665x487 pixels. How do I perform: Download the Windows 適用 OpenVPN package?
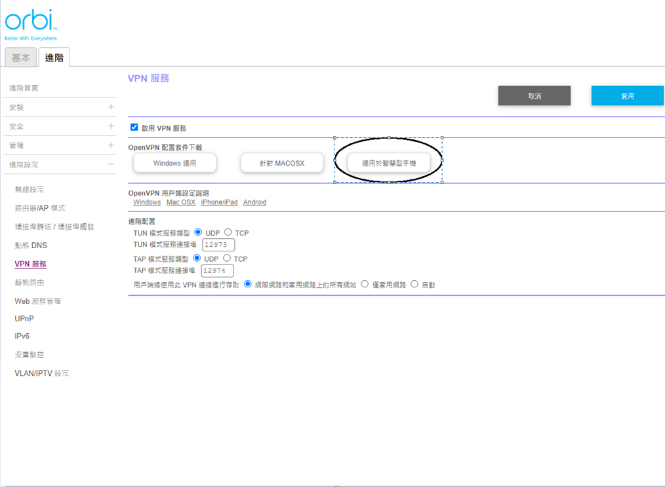tap(174, 163)
